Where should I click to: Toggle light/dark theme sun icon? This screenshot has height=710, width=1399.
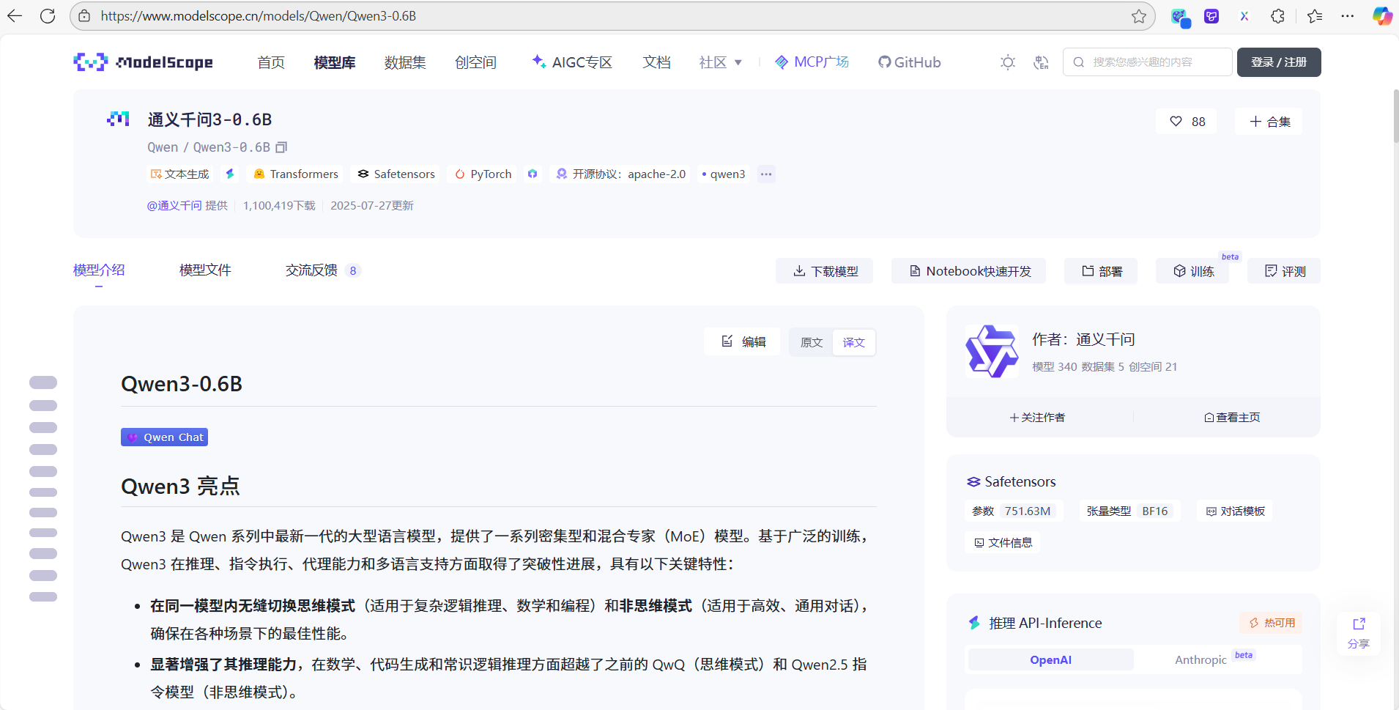pyautogui.click(x=1008, y=62)
